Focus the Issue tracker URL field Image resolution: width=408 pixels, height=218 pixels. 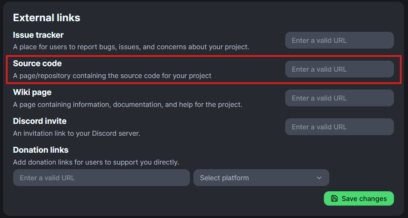pyautogui.click(x=339, y=40)
